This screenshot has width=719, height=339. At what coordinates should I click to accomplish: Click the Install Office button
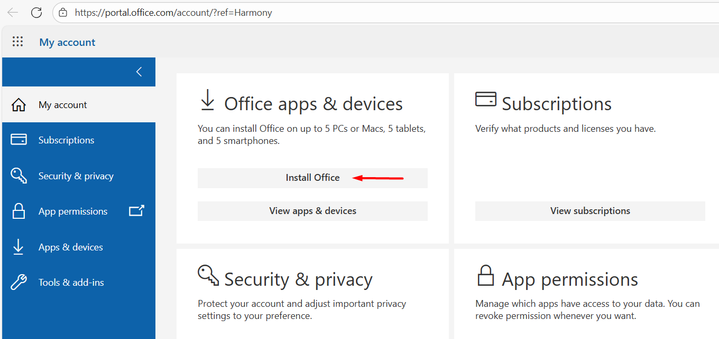point(312,178)
